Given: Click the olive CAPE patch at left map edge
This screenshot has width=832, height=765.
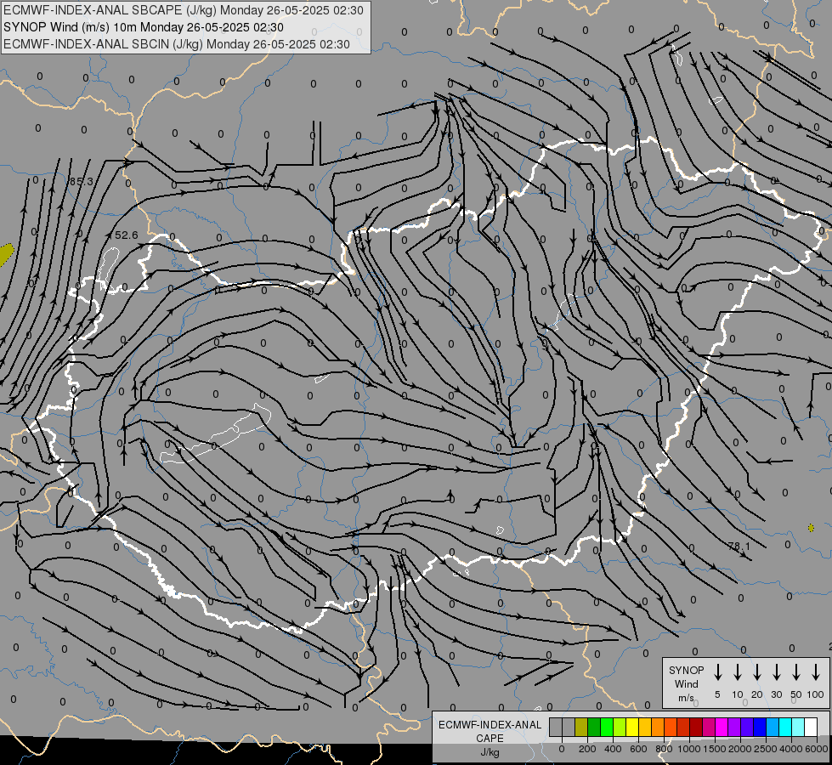Looking at the screenshot, I should point(5,254).
